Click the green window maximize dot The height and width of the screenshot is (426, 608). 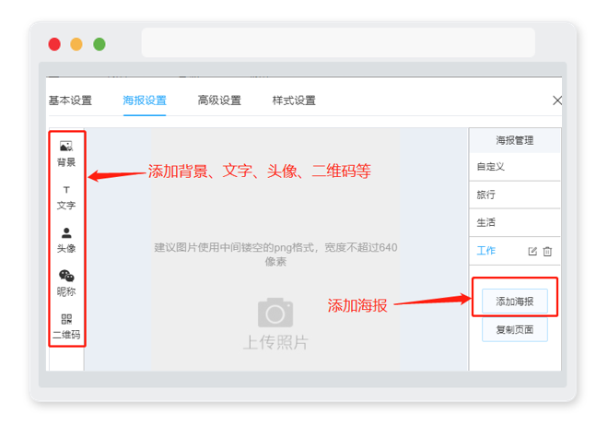pyautogui.click(x=99, y=44)
